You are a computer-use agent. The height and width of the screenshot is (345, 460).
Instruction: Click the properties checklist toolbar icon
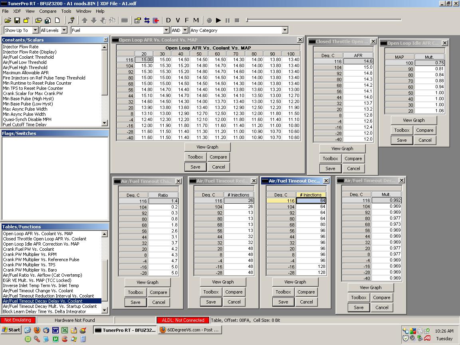[x=137, y=20]
